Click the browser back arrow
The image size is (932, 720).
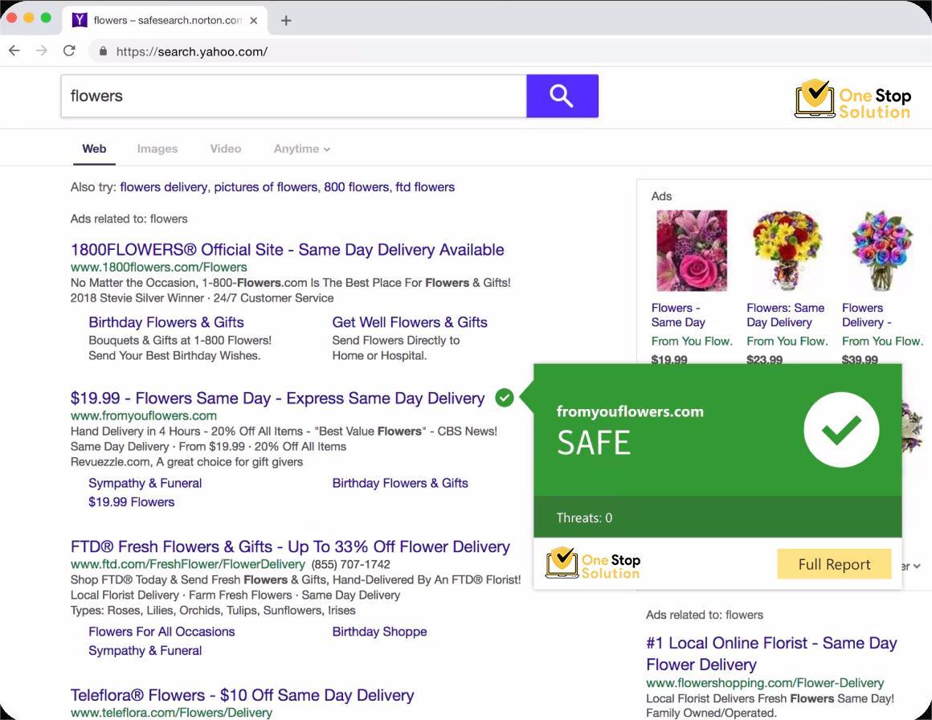click(x=14, y=51)
